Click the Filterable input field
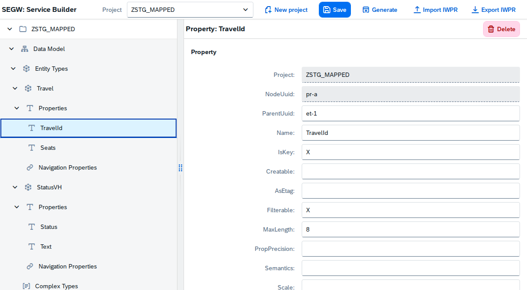Image resolution: width=527 pixels, height=290 pixels. pyautogui.click(x=411, y=210)
